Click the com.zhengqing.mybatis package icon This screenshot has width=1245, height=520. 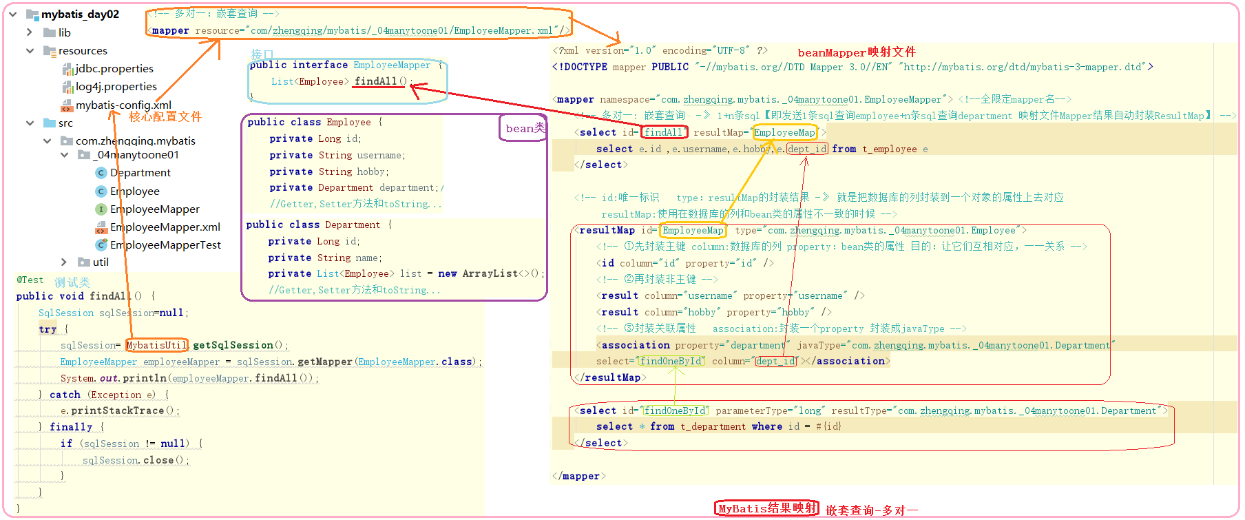pos(67,141)
